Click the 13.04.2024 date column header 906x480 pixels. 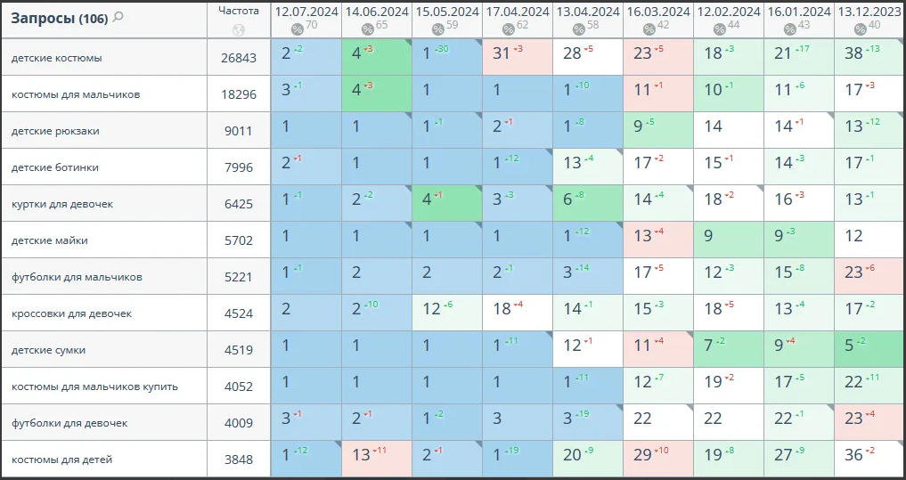[x=588, y=12]
